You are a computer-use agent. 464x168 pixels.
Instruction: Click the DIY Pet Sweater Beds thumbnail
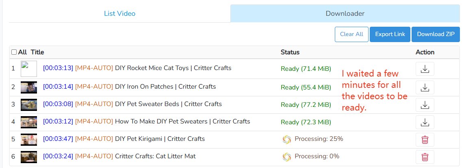pyautogui.click(x=29, y=105)
